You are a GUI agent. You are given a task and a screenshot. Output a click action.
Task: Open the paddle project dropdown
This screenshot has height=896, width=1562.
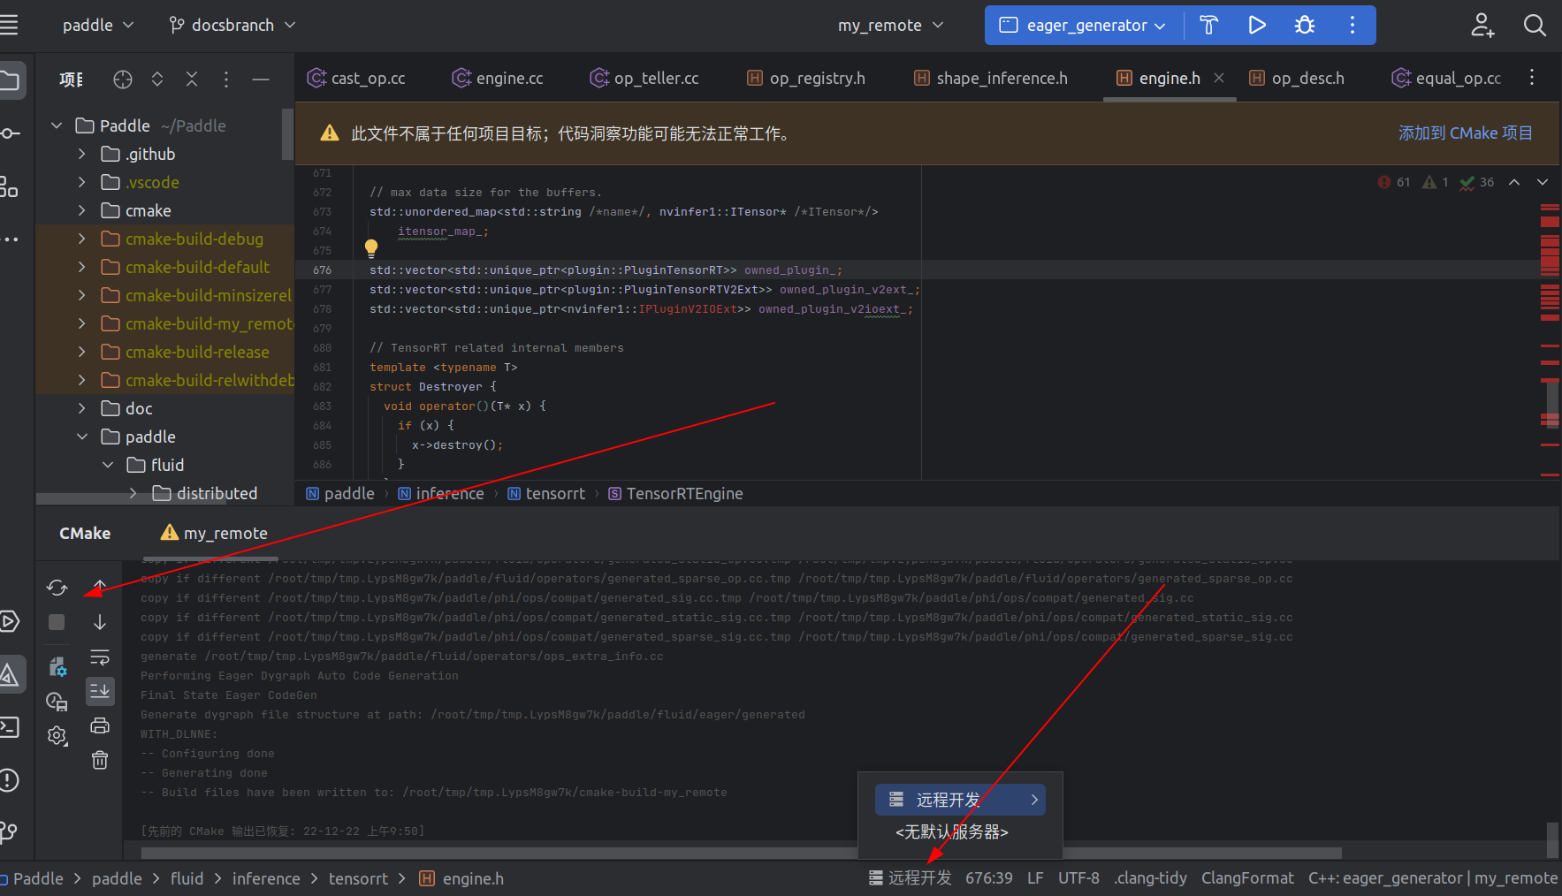click(97, 25)
